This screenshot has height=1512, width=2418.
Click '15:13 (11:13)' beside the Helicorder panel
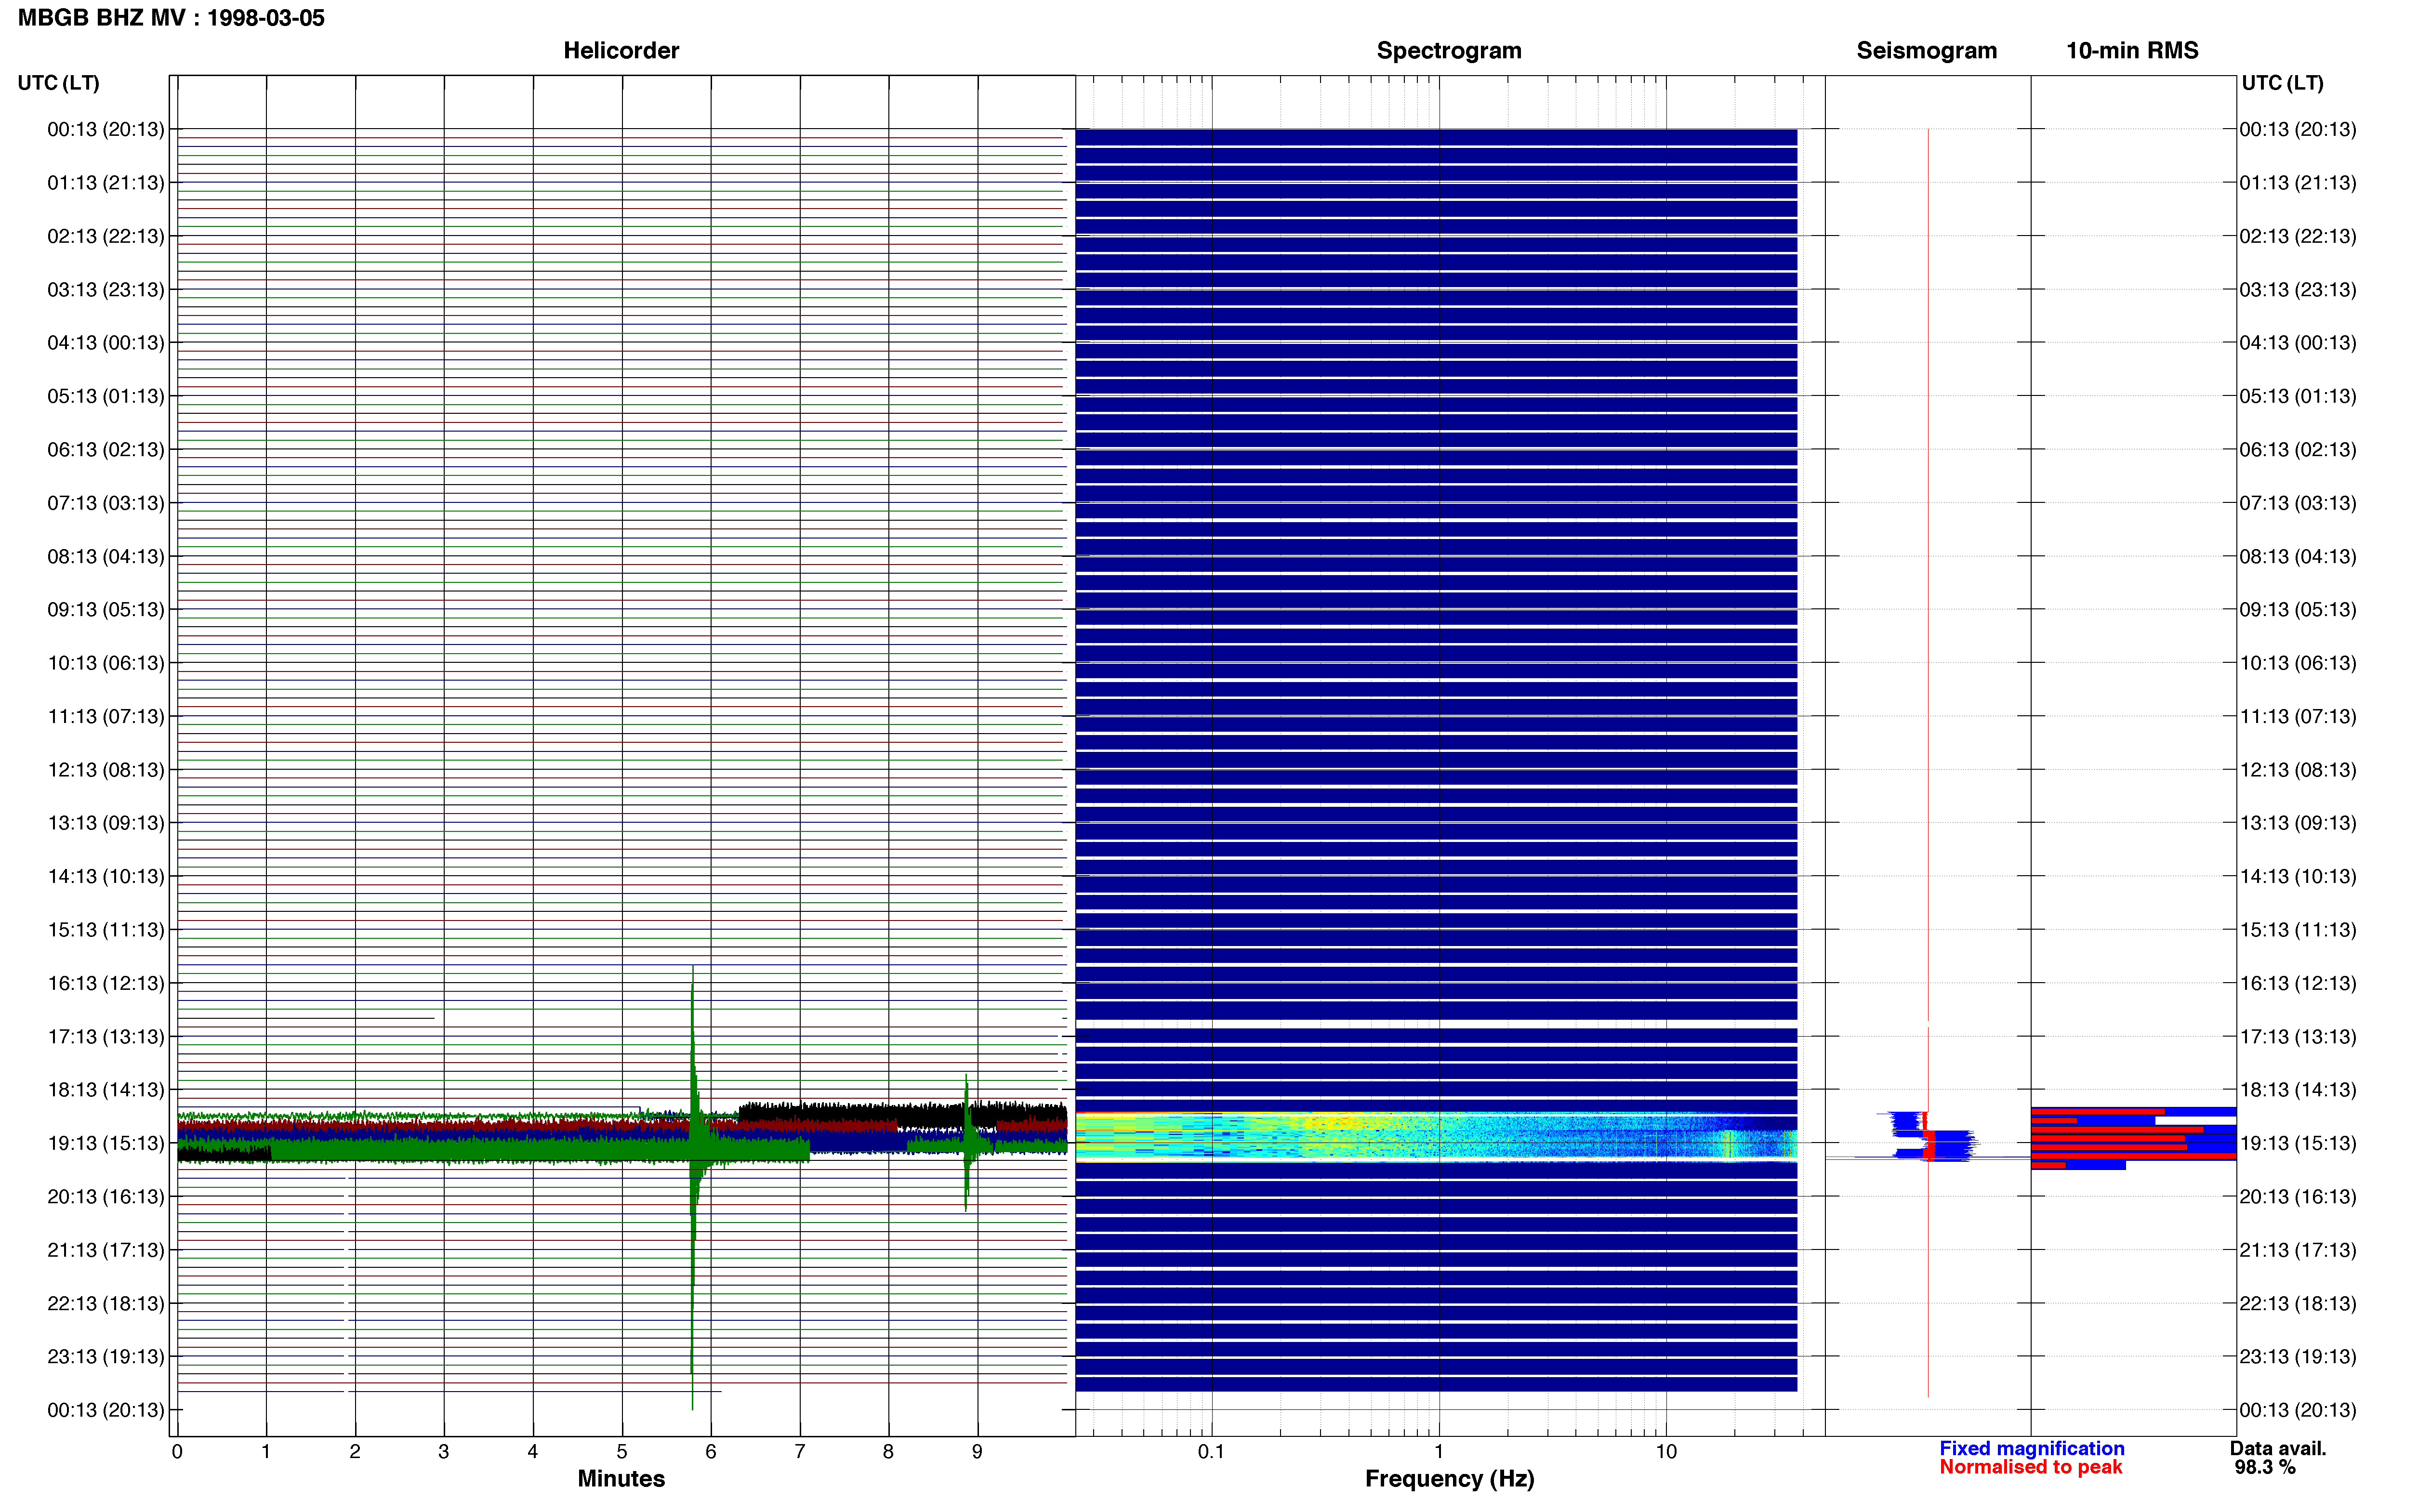[x=106, y=930]
